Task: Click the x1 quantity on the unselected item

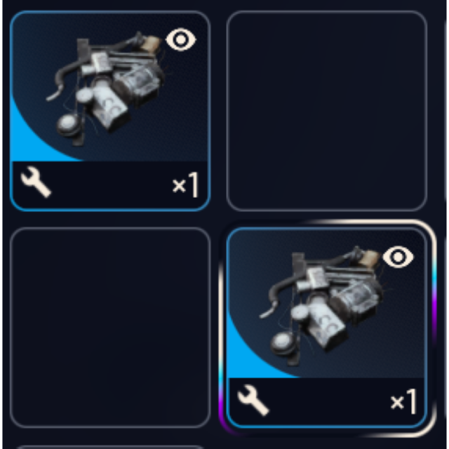Action: point(186,185)
